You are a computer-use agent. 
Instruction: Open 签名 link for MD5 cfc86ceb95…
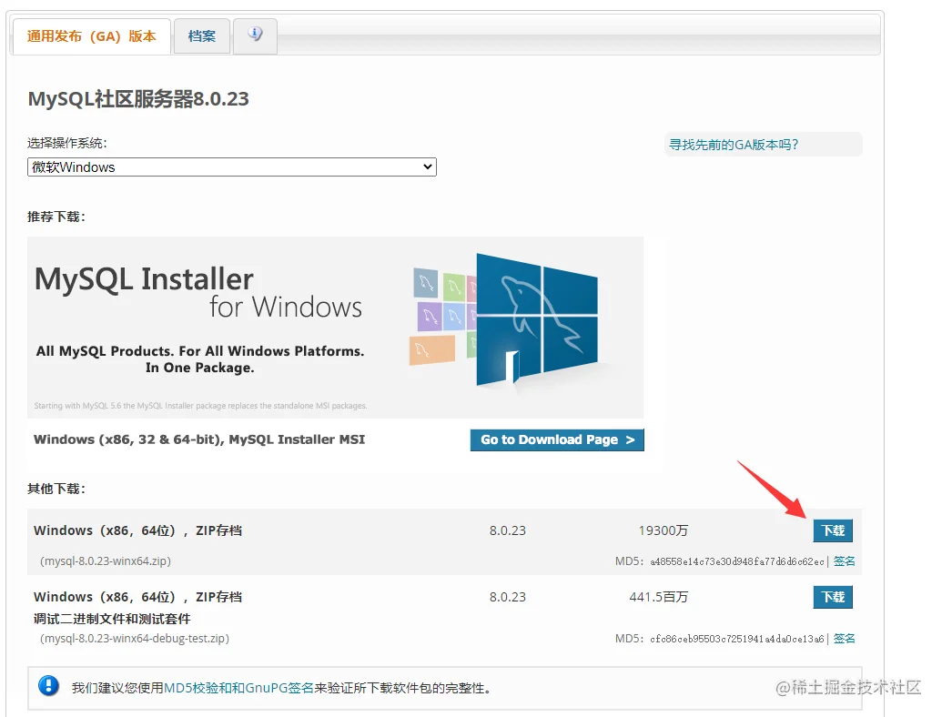pos(844,639)
